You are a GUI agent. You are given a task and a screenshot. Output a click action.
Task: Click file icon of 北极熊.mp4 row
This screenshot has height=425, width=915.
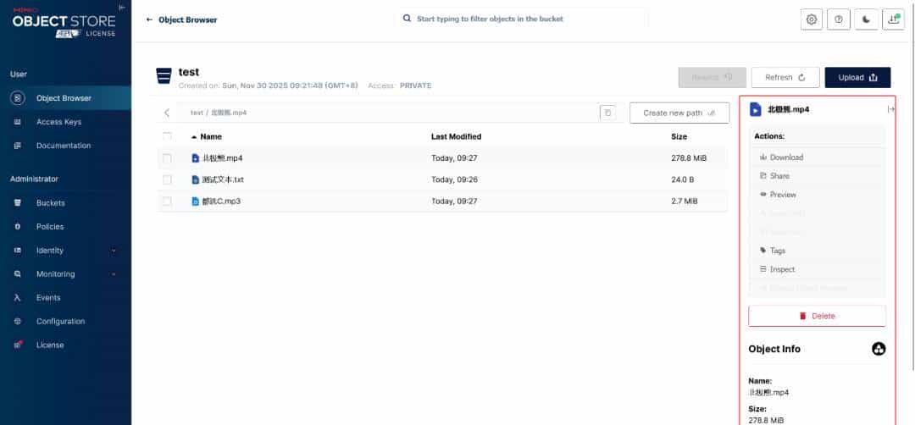[196, 158]
